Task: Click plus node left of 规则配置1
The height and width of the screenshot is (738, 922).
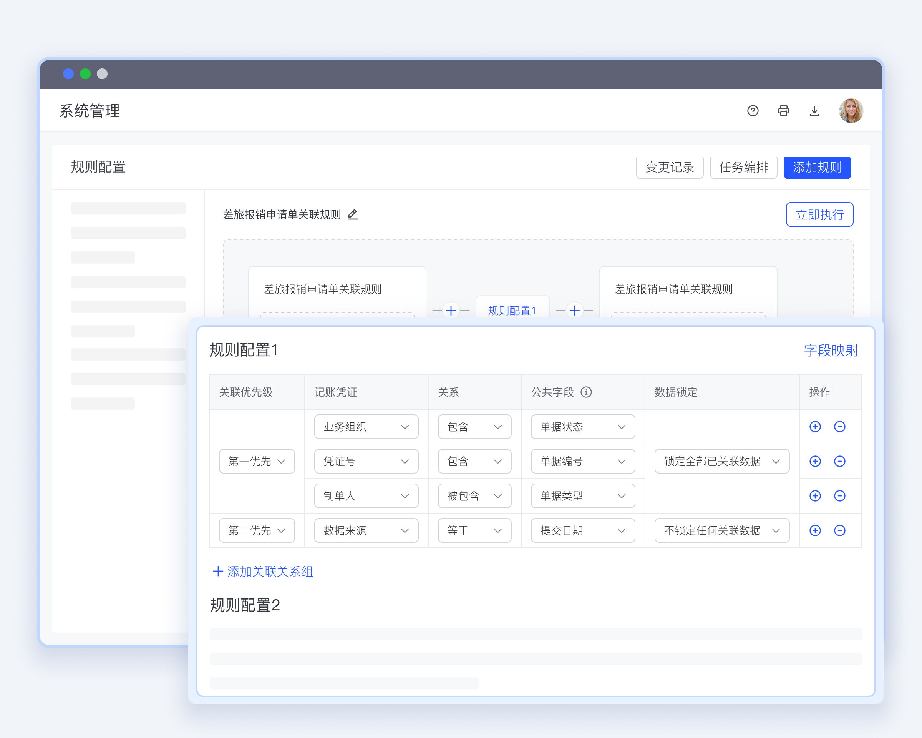Action: tap(451, 310)
